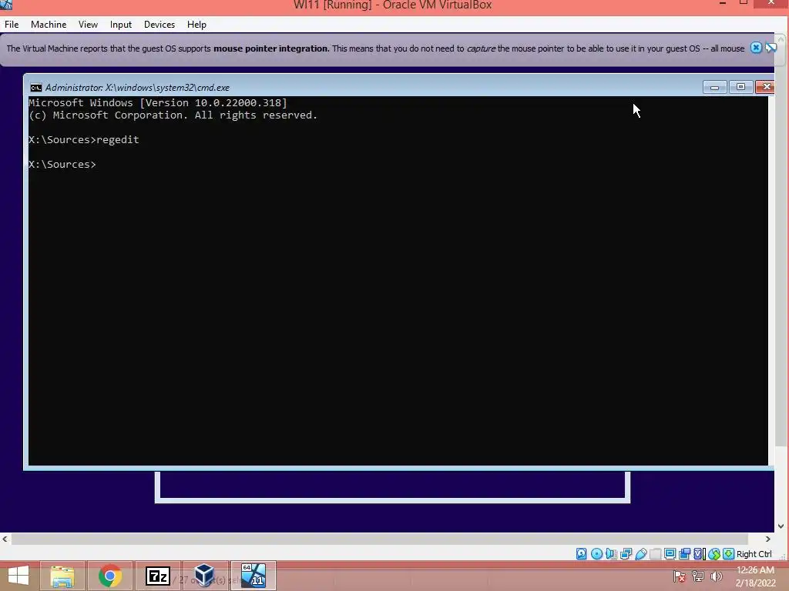Click the vertical scrollbar down arrow
Viewport: 789px width, 591px height.
pos(781,526)
